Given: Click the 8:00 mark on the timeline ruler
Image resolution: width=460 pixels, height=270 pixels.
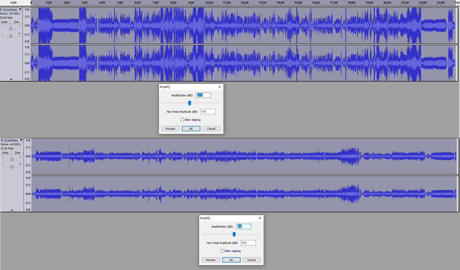Looking at the screenshot, I should pos(173,3).
